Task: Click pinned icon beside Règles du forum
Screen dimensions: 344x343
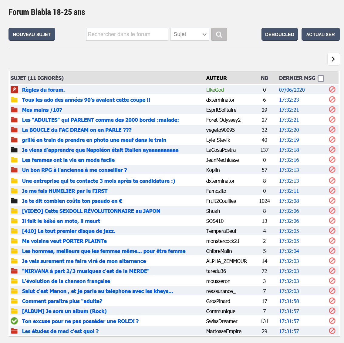Action: pos(14,90)
